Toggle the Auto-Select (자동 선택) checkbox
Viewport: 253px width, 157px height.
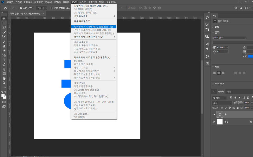point(21,8)
